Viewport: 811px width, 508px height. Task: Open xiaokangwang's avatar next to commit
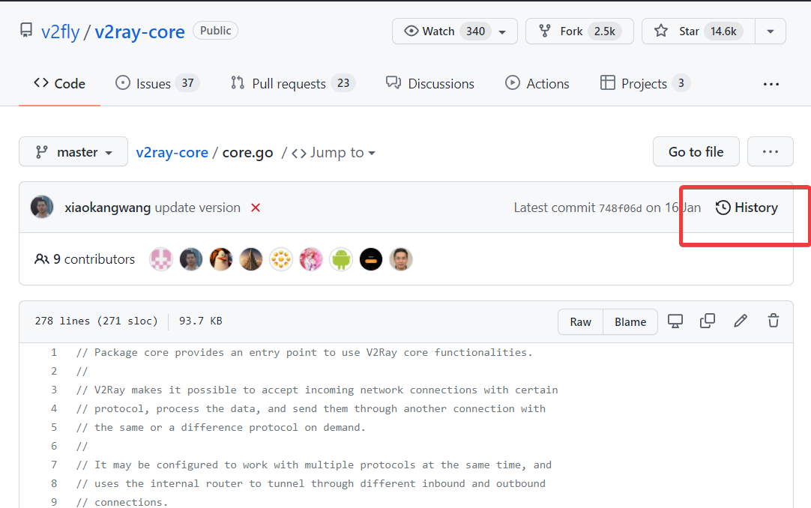point(42,208)
